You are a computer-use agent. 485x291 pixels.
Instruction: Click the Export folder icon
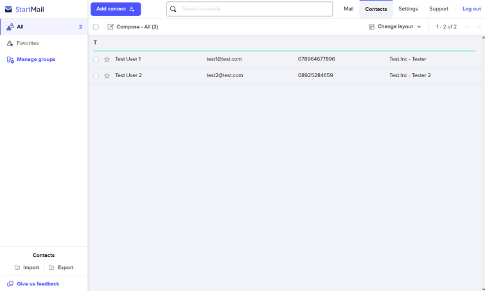click(x=51, y=267)
